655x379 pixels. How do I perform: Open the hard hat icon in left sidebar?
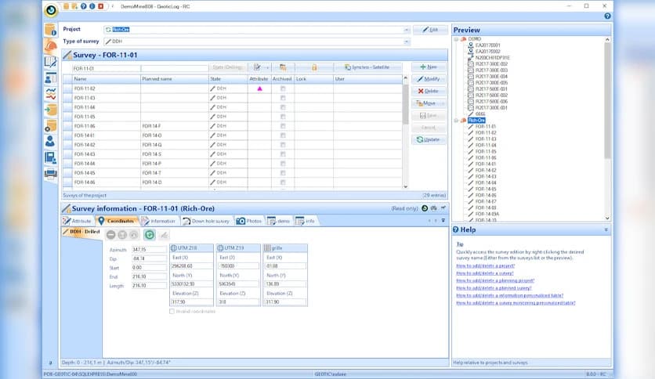point(50,46)
